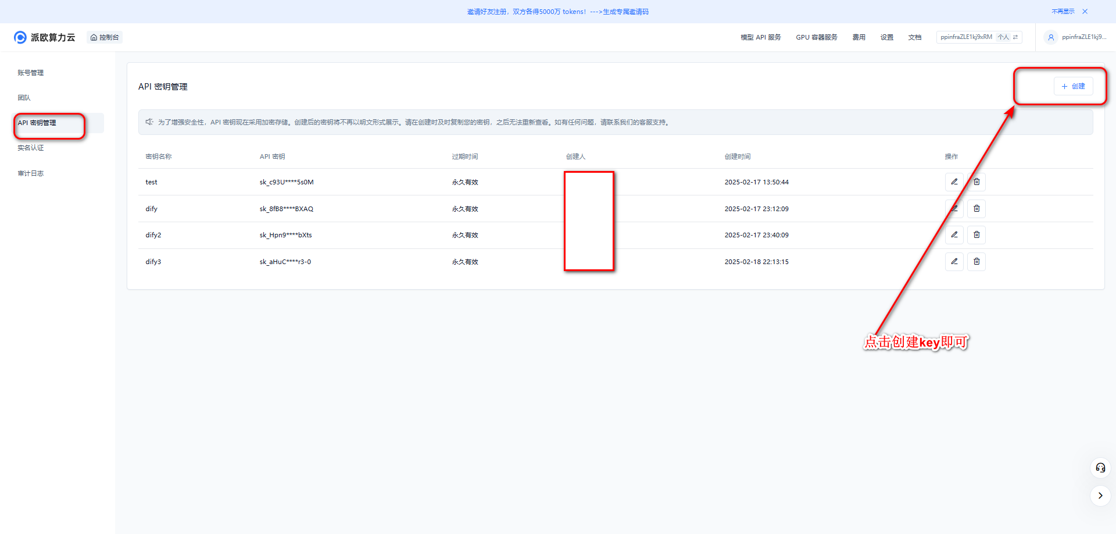The width and height of the screenshot is (1116, 534).
Task: Edit the dify2 key entry
Action: pyautogui.click(x=954, y=235)
